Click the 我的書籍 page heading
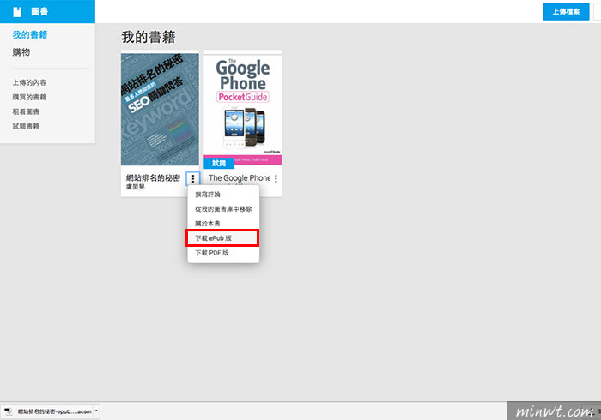 point(149,37)
